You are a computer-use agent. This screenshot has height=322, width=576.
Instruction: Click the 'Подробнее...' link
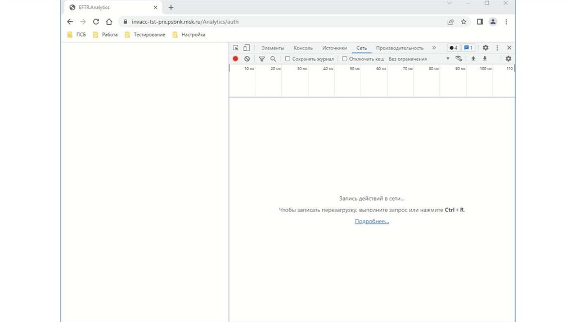[x=372, y=222]
